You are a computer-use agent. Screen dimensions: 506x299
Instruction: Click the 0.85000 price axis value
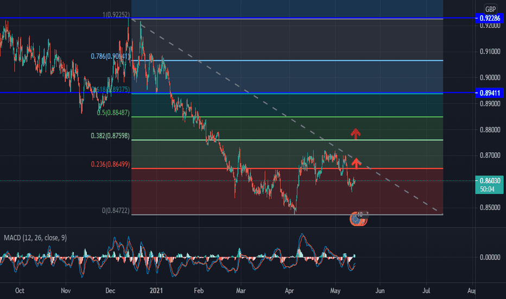pos(490,208)
